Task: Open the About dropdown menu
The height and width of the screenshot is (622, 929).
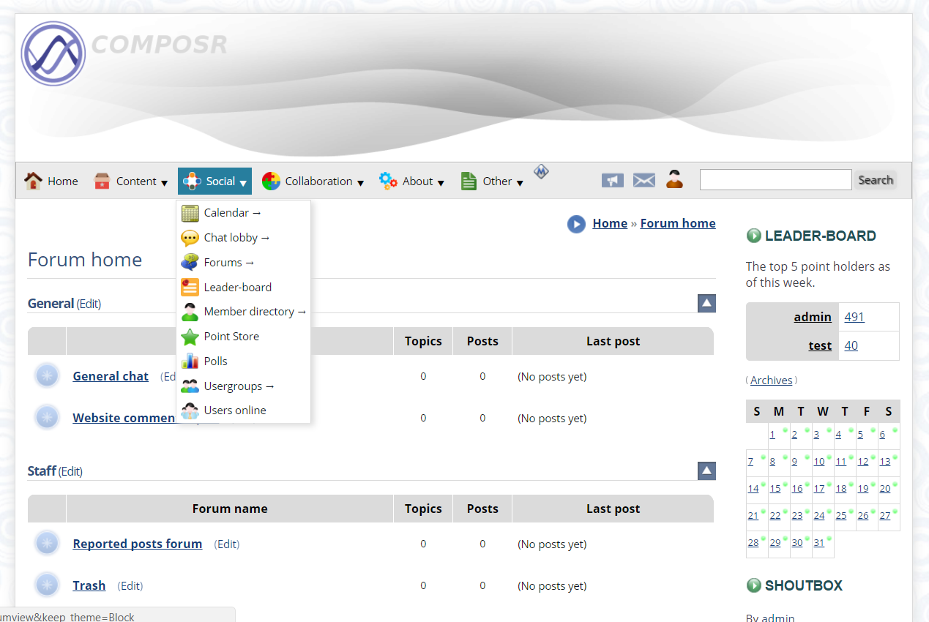Action: 411,181
